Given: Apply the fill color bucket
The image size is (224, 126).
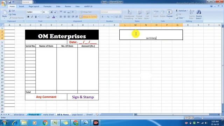Looking at the screenshot, I should pyautogui.click(x=48, y=17).
